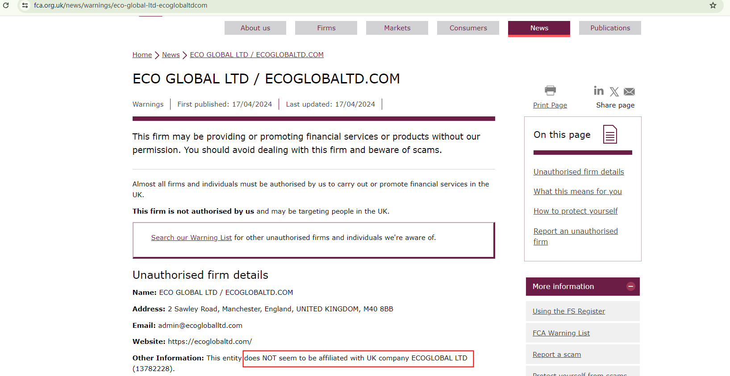Click the URL in the address bar

coord(121,5)
